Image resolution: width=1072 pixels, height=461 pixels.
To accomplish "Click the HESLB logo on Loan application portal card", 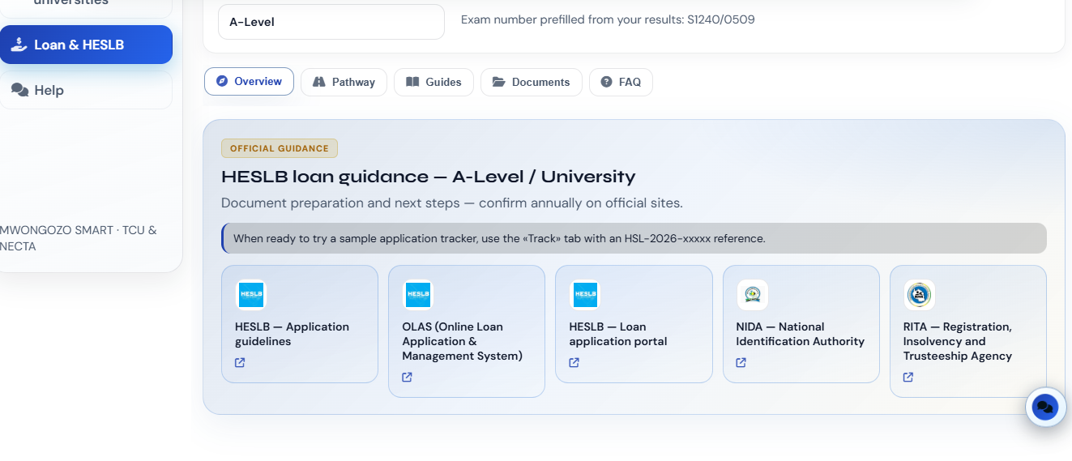I will point(585,295).
